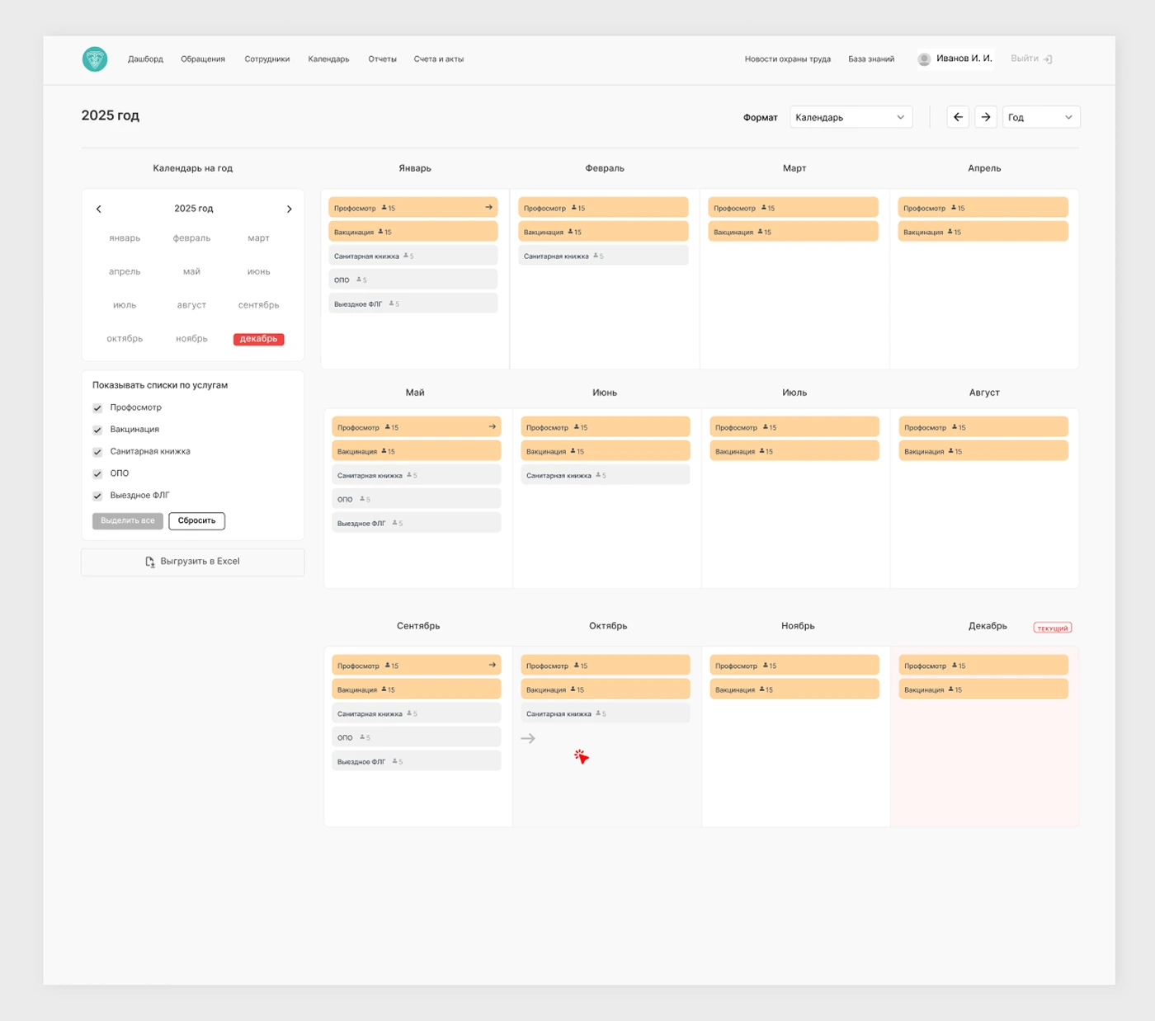
Task: Click the teal company logo icon
Action: [95, 59]
